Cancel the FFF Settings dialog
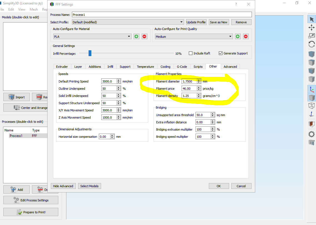This screenshot has width=316, height=225. [241, 186]
